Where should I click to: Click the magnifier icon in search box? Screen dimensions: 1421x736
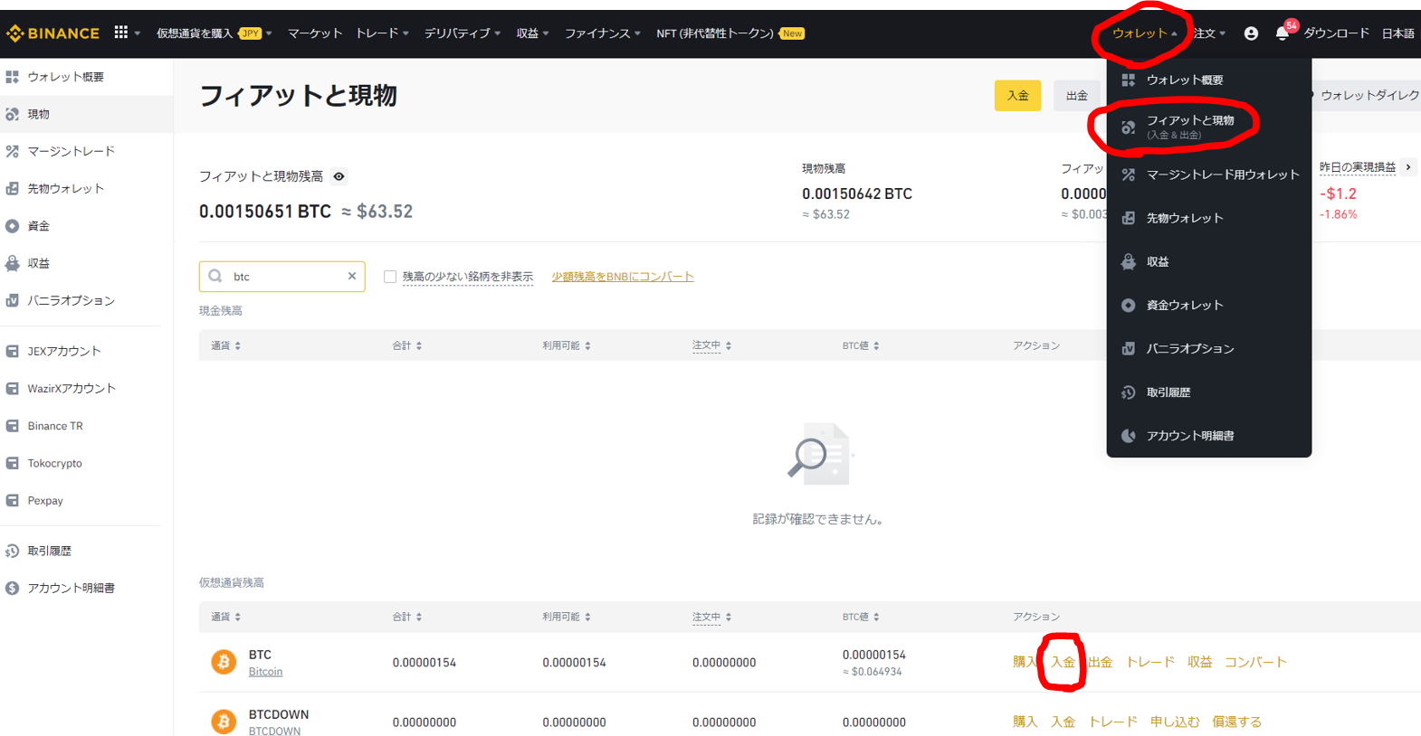coord(215,276)
